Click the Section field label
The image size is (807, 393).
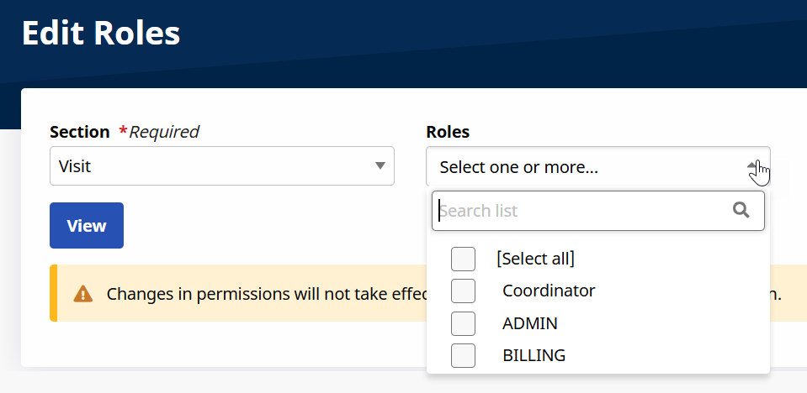79,132
